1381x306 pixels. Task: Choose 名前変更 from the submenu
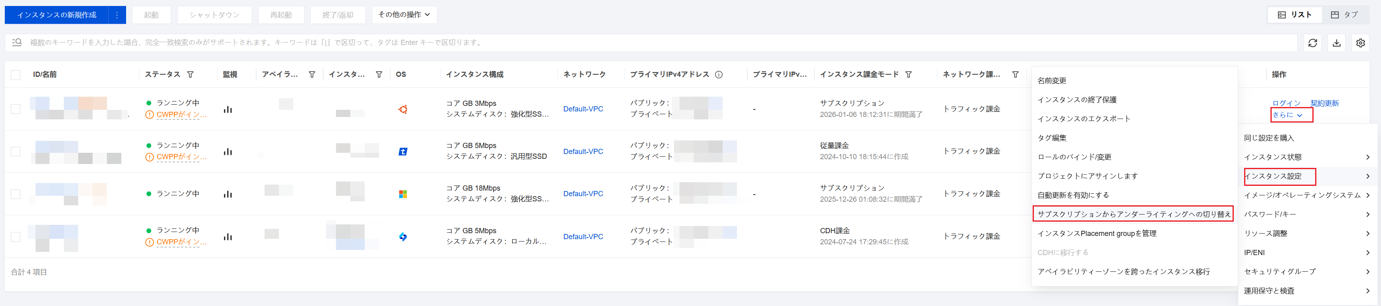tap(1052, 81)
